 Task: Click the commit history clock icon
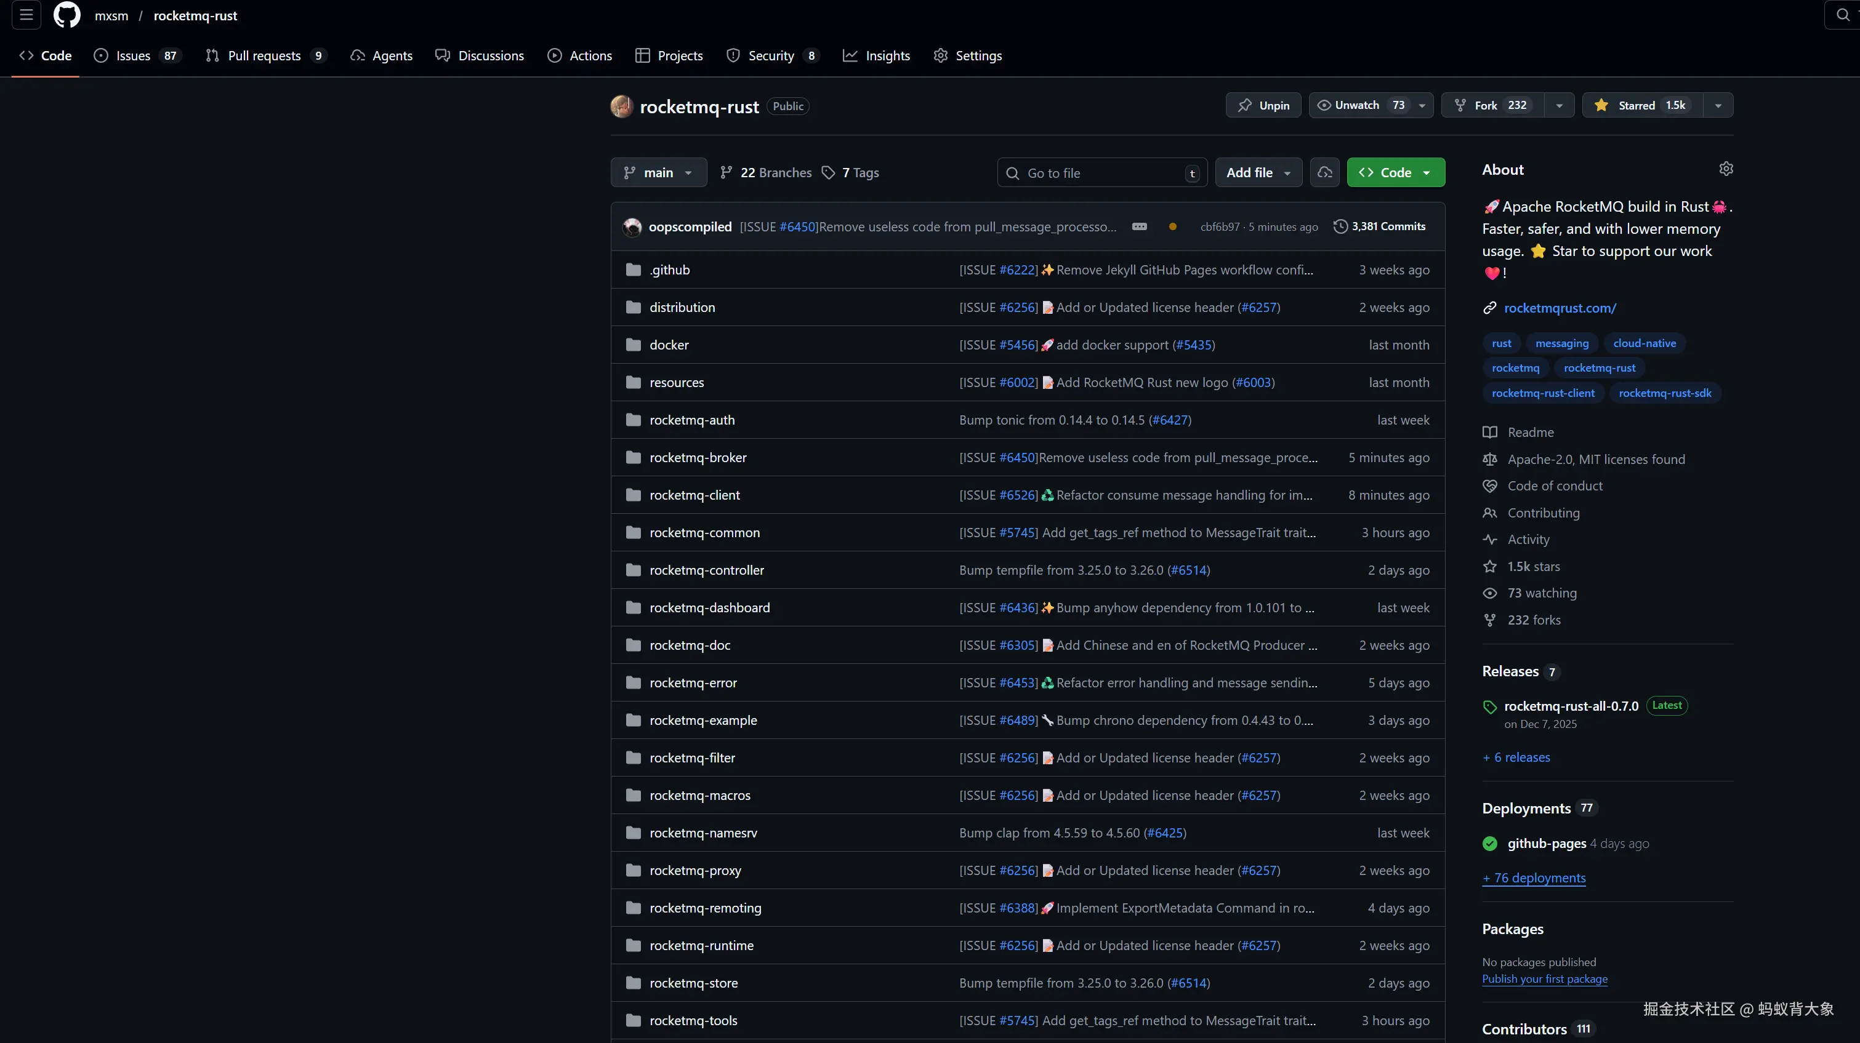1340,226
